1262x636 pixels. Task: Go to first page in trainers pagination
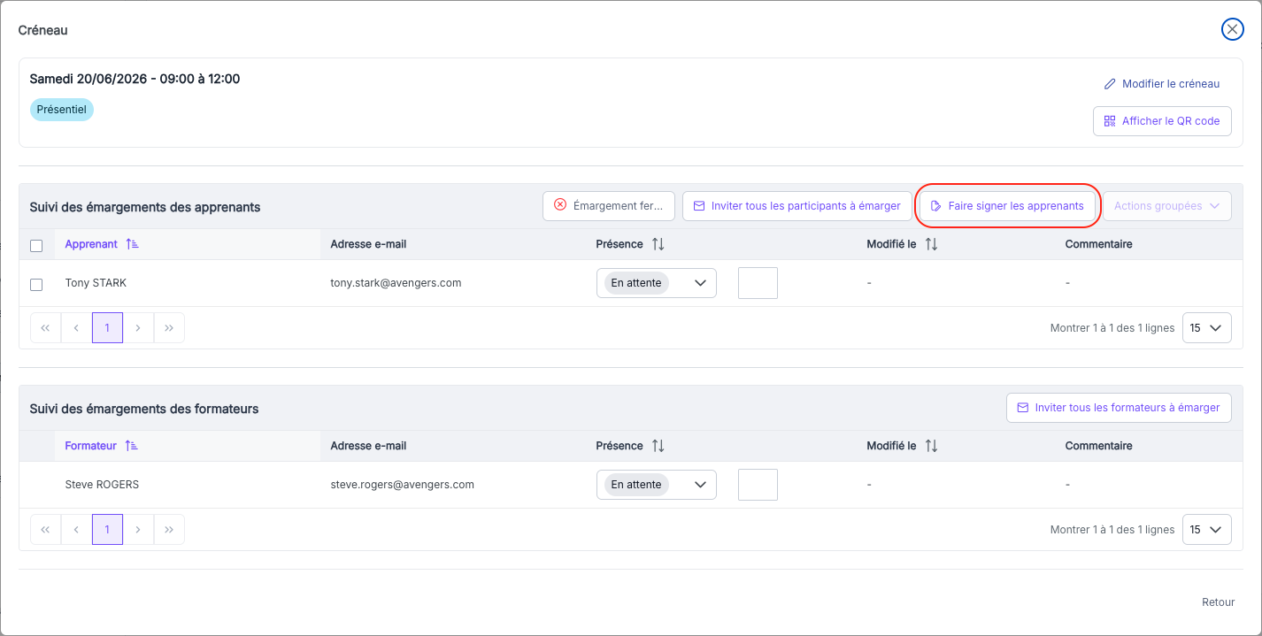pyautogui.click(x=45, y=529)
